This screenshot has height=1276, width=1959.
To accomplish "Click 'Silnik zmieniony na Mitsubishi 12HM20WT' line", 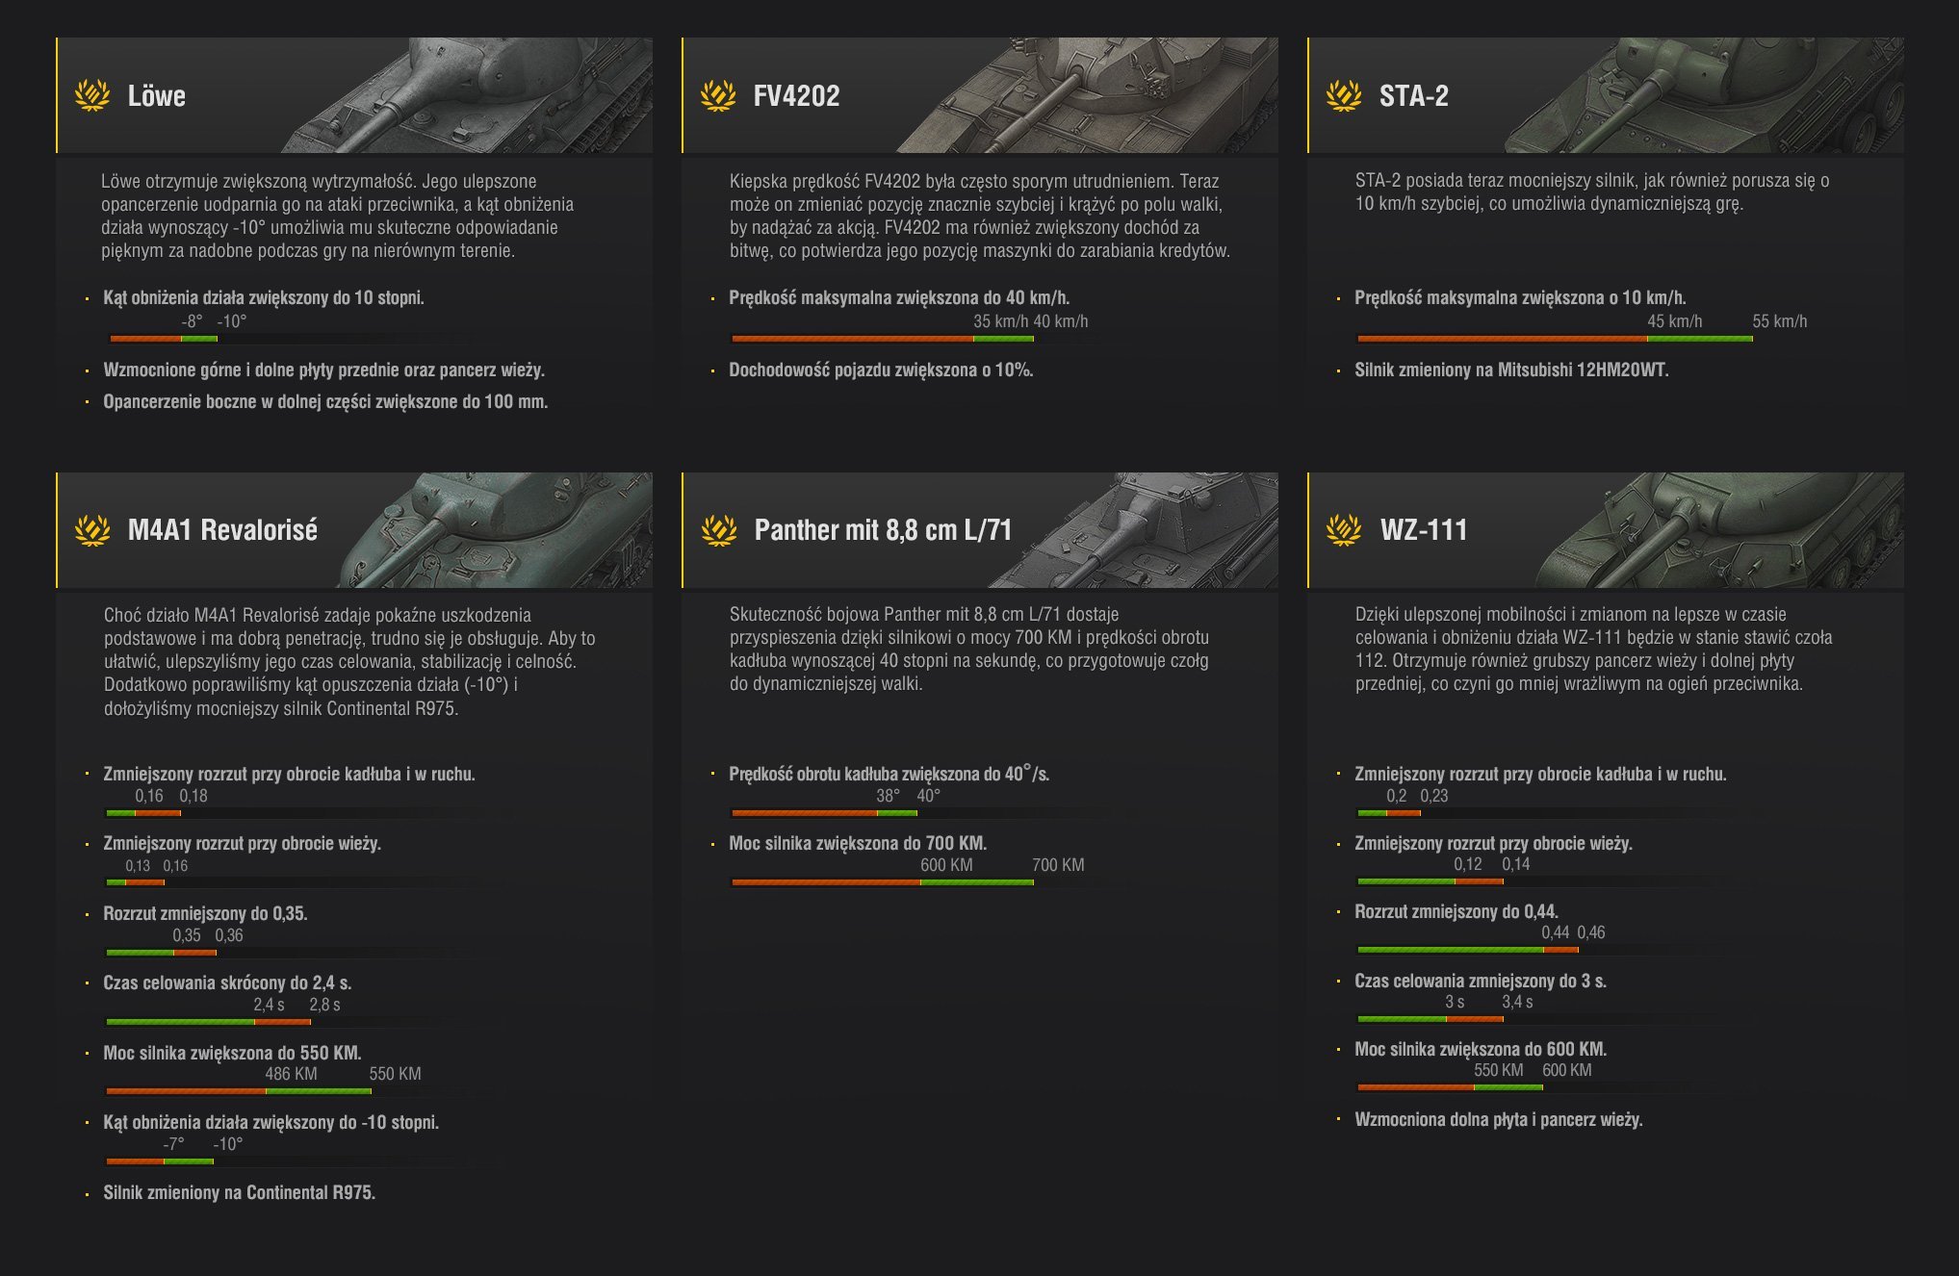I will click(1511, 370).
